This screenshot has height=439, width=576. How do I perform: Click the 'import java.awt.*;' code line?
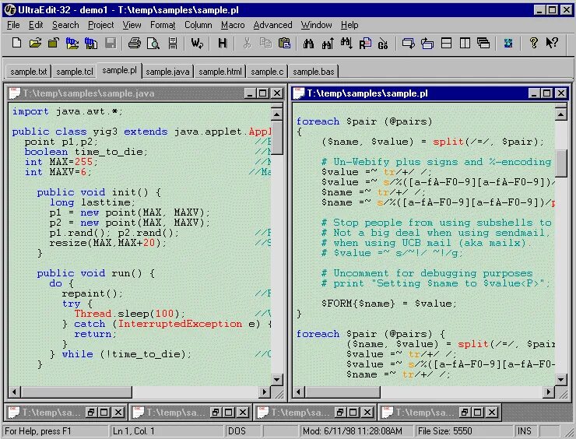tap(68, 111)
